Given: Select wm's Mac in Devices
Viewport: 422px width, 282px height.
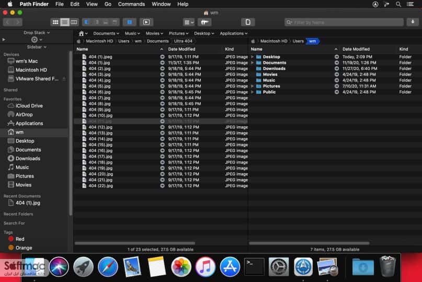Looking at the screenshot, I should pyautogui.click(x=27, y=61).
